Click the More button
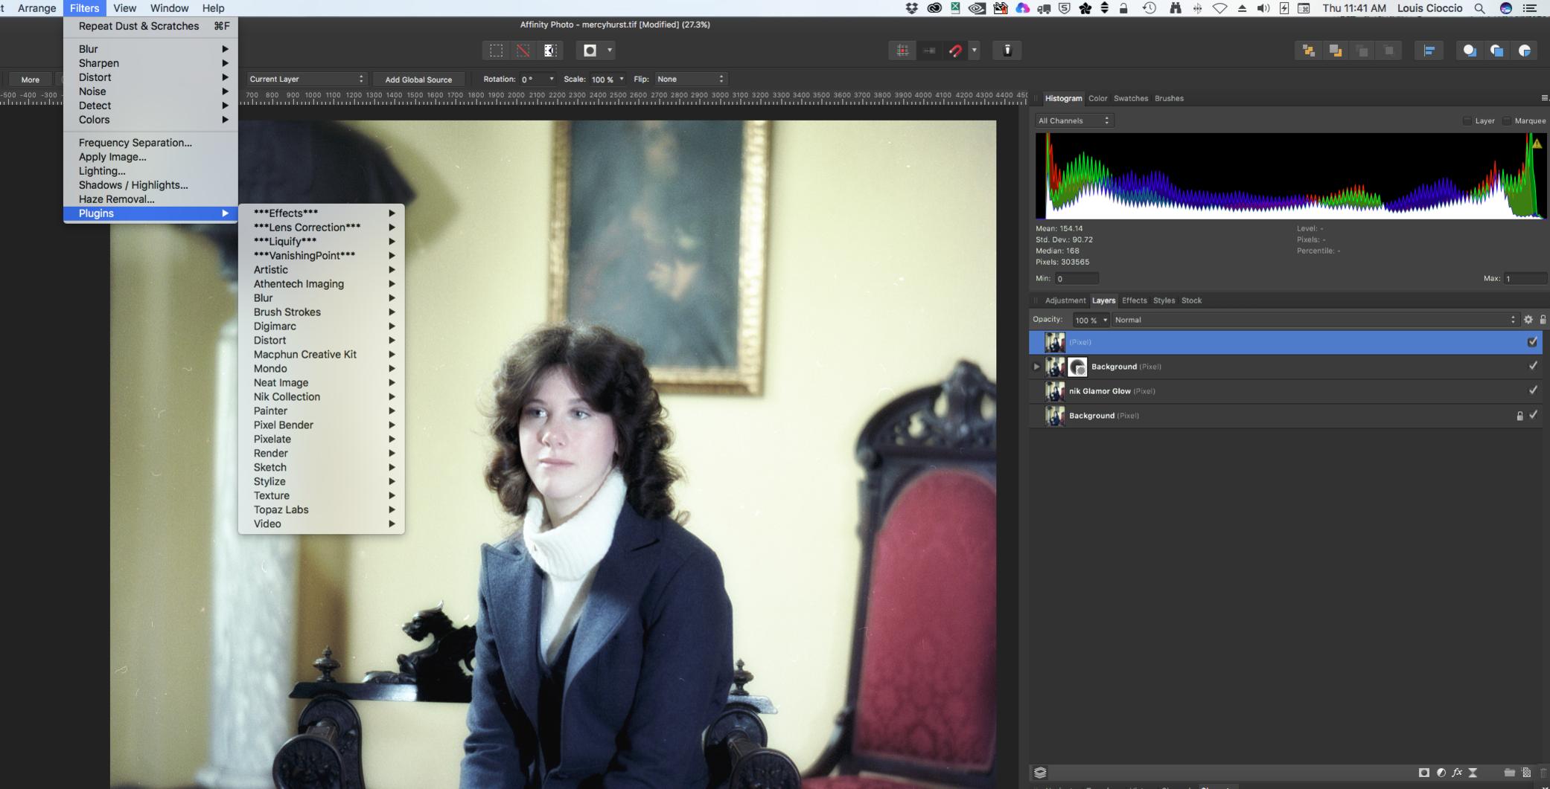The width and height of the screenshot is (1550, 789). click(31, 80)
